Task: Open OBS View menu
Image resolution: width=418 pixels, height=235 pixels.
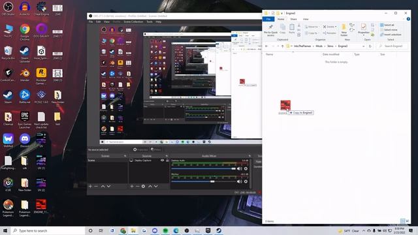Action: pyautogui.click(x=106, y=22)
